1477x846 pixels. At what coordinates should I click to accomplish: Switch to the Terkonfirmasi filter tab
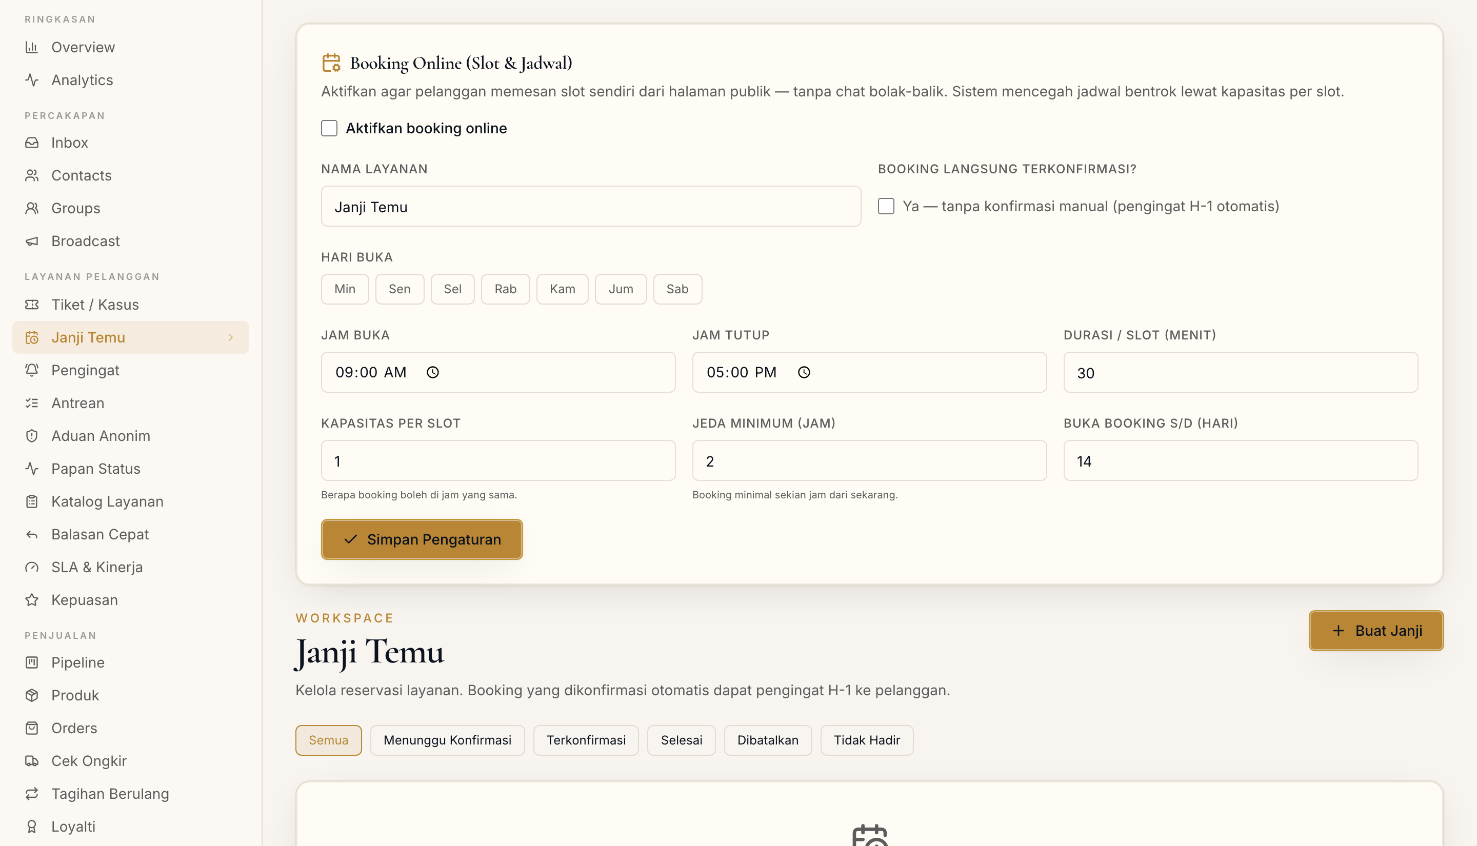[x=586, y=740]
